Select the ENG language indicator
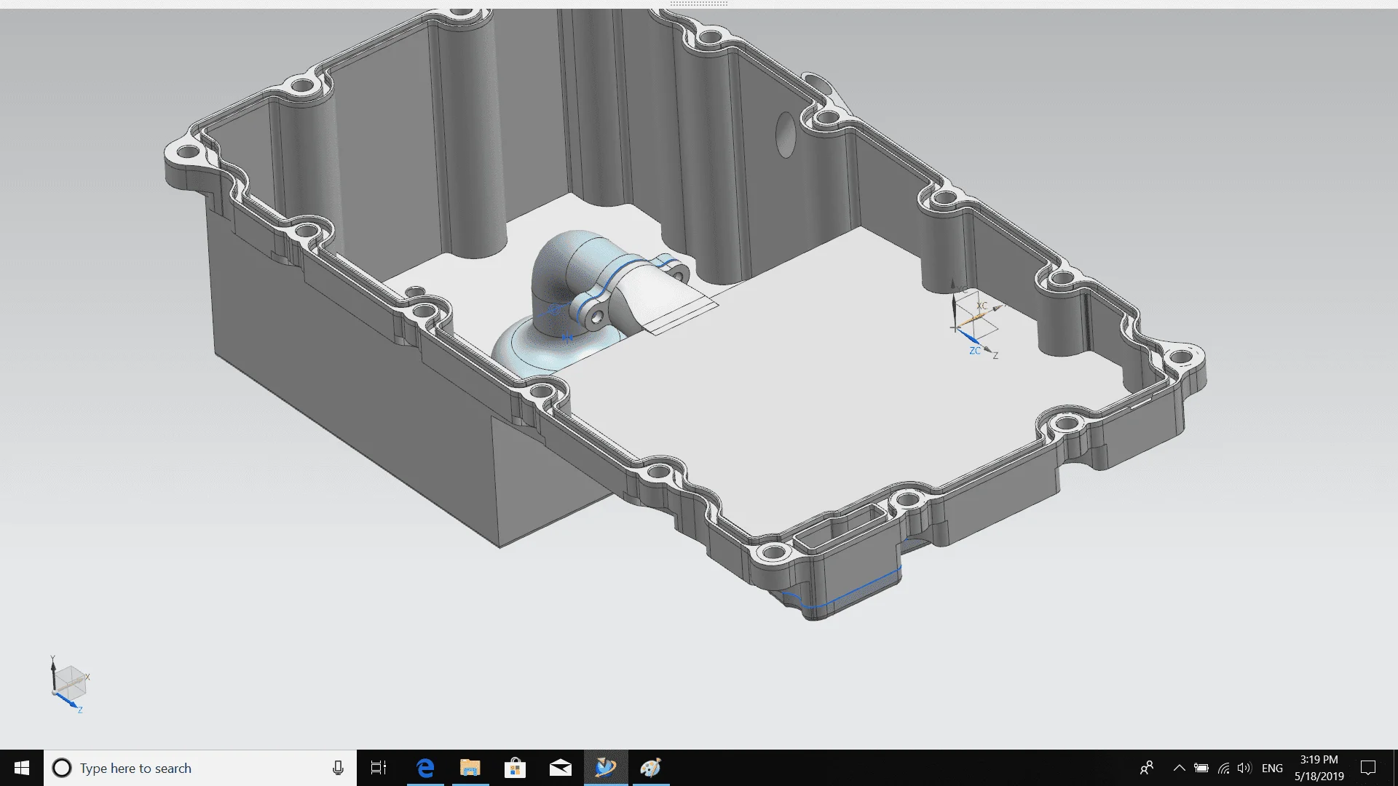 tap(1273, 768)
